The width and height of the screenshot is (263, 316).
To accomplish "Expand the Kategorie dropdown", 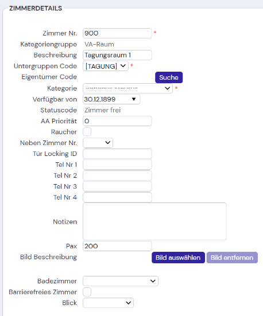I will [127, 88].
